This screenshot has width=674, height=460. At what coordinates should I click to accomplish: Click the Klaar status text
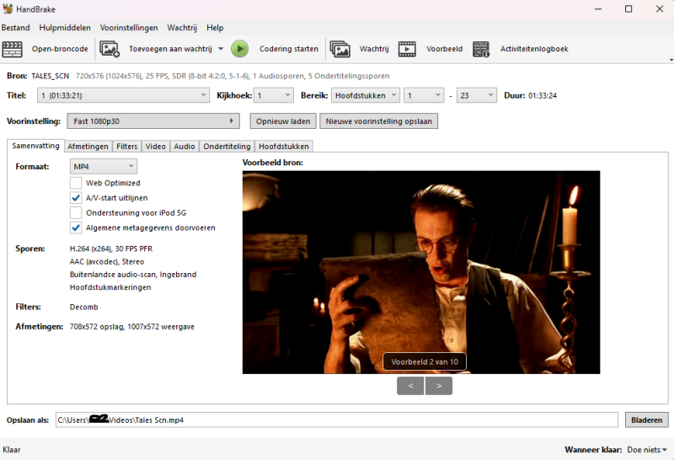[x=12, y=450]
